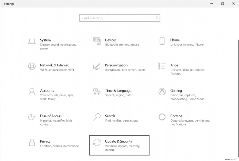Select the Network & Internet globe icon
The height and width of the screenshot is (161, 239).
pyautogui.click(x=32, y=66)
